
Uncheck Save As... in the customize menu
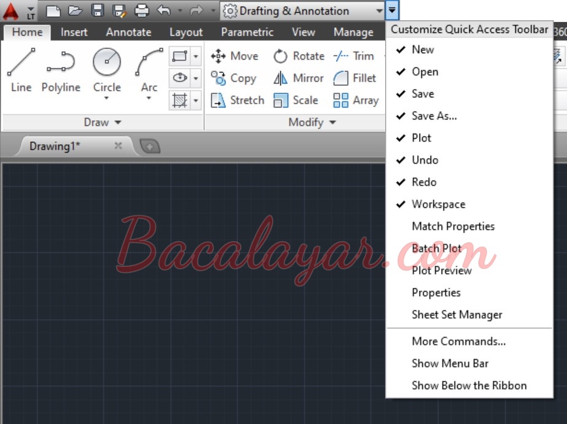point(434,116)
